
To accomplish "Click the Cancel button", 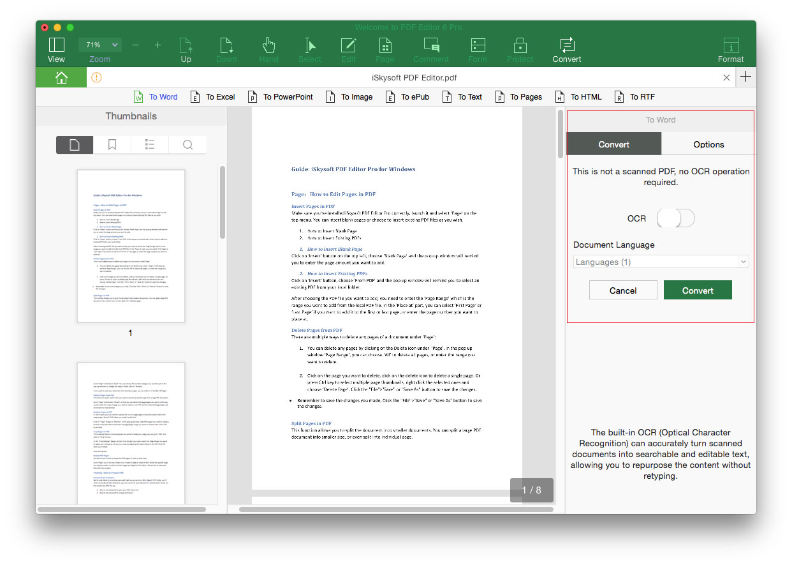I will click(x=623, y=290).
